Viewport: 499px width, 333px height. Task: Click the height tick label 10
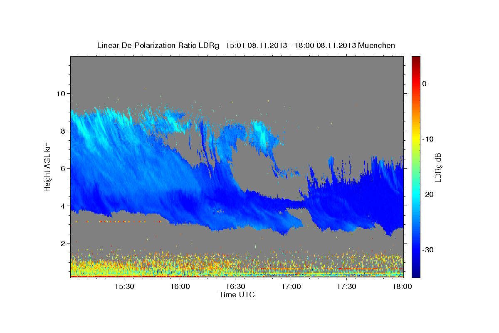point(61,93)
